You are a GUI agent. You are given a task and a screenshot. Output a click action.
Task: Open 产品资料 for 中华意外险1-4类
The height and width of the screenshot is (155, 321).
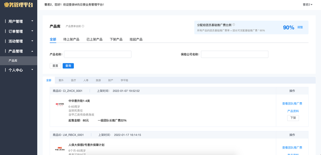293,111
